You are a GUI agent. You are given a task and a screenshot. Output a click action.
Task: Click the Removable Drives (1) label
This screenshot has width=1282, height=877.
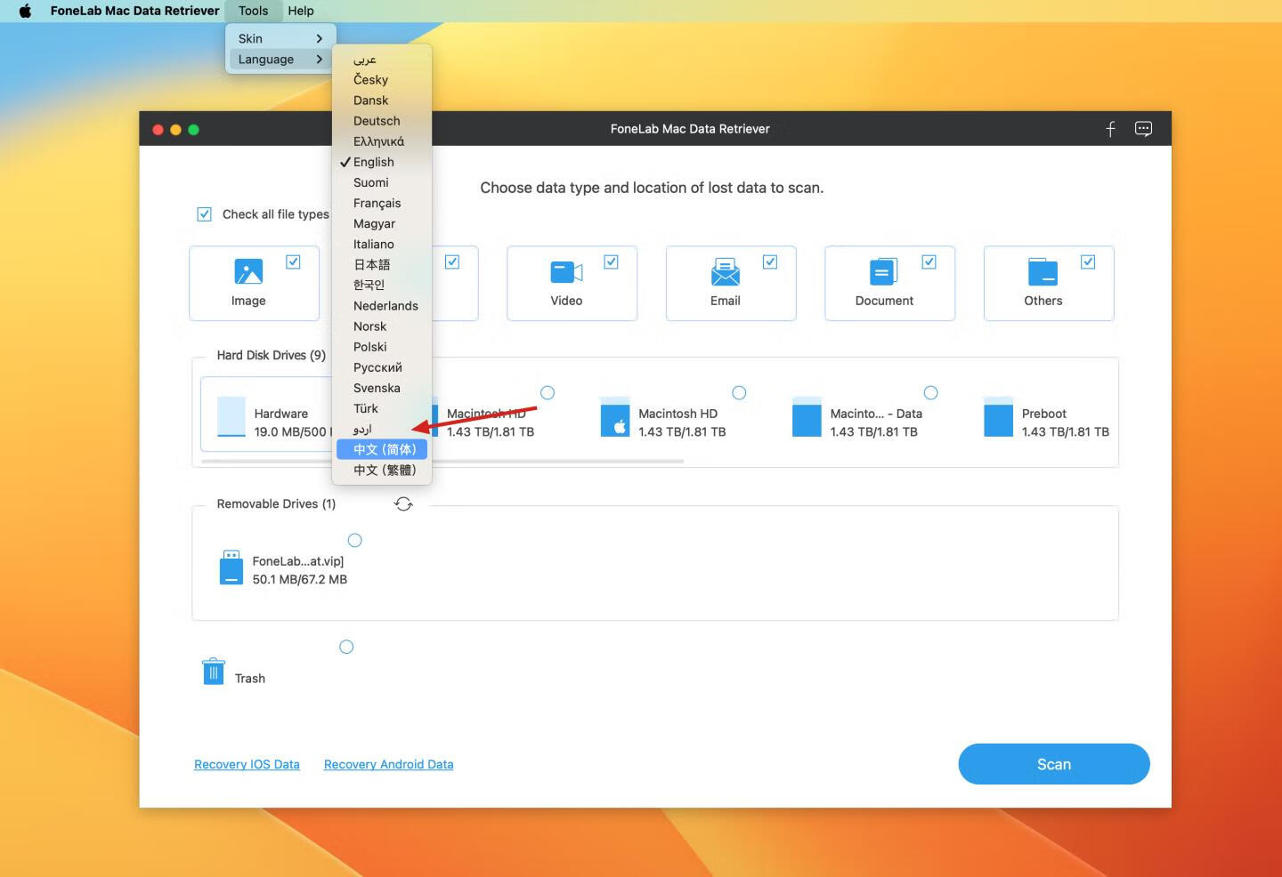click(276, 503)
